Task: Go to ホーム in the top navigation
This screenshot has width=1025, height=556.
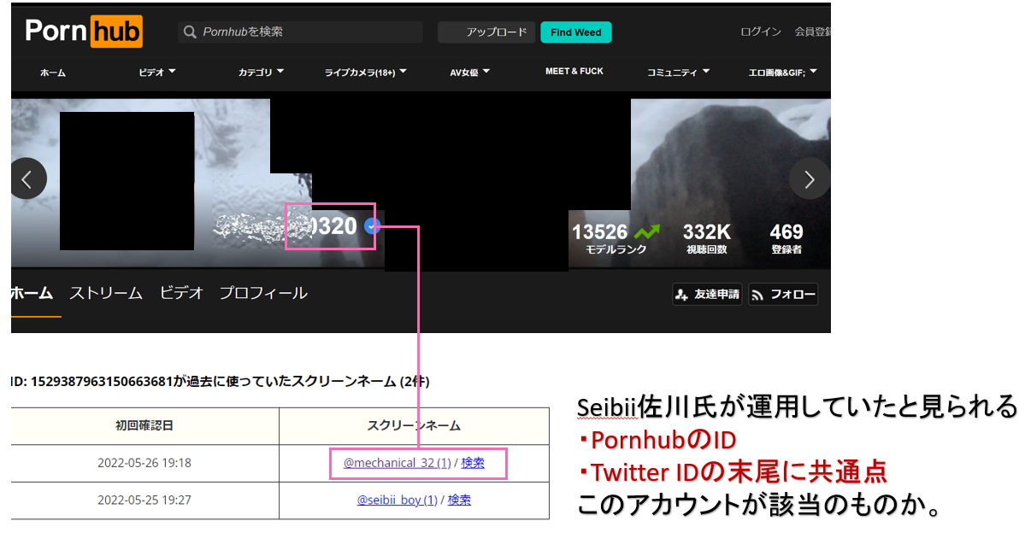Action: (53, 73)
